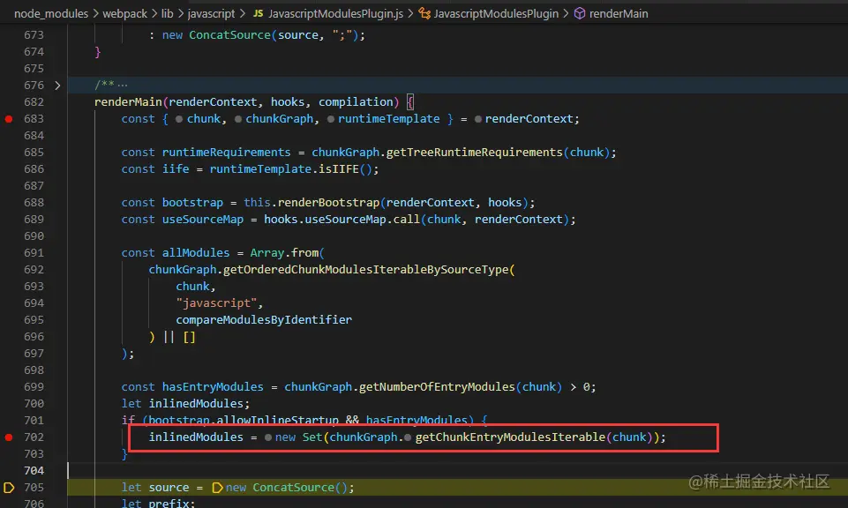Click the prefix variable on line 706

(x=169, y=503)
